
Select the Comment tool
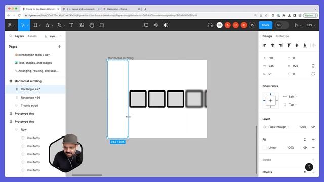(102, 25)
